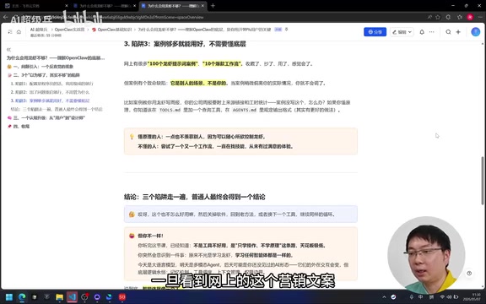Click the vertical document scrollbar thumb
Viewport: 486px width, 304px height.
(482, 181)
